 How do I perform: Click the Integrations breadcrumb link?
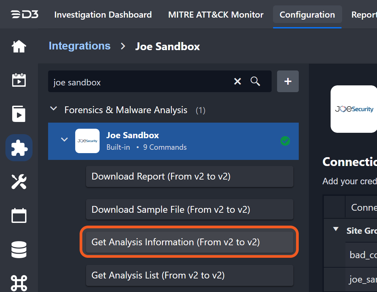[80, 46]
